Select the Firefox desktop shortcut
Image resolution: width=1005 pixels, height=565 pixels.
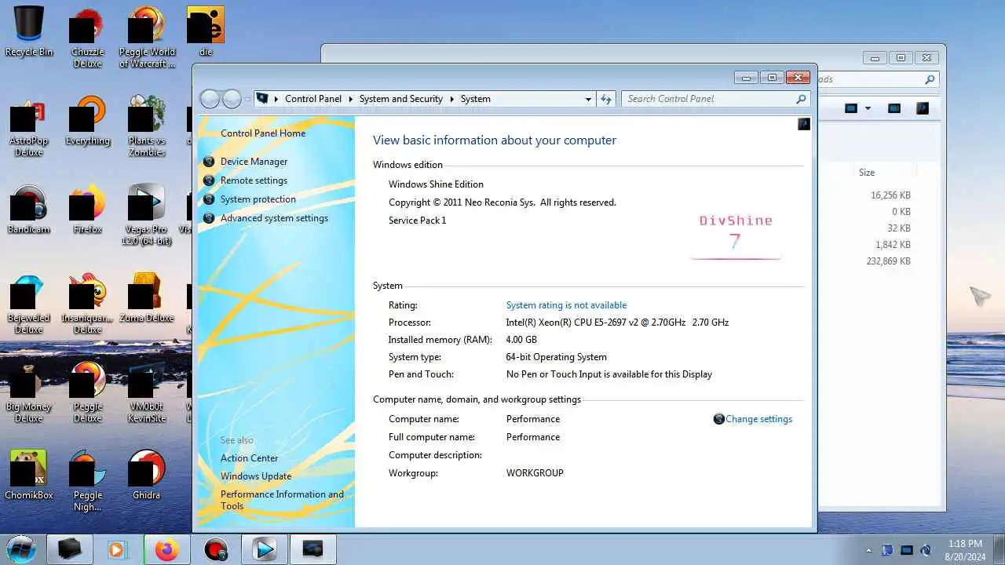[x=87, y=210]
